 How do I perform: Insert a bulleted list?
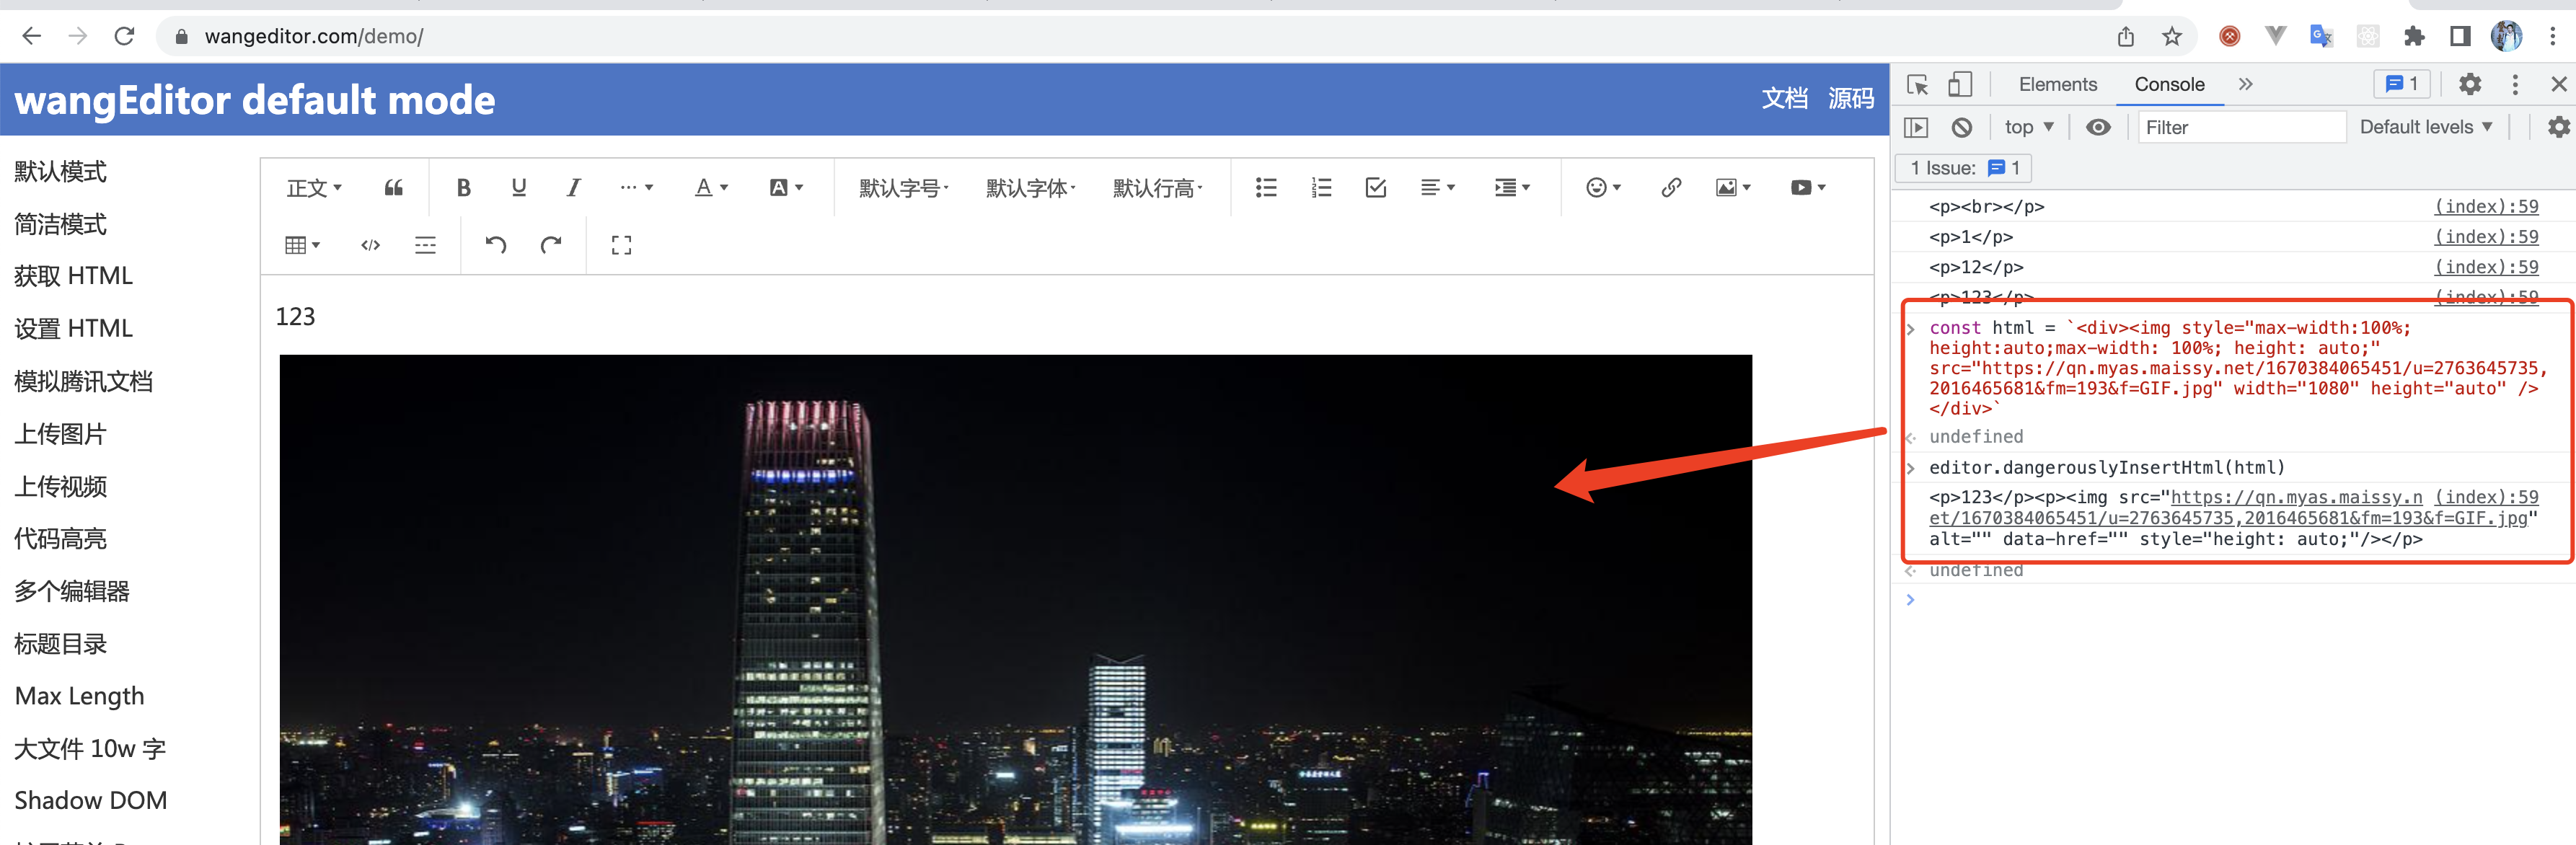tap(1266, 187)
